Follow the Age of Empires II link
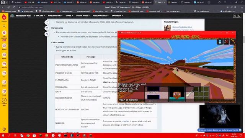 tap(135, 108)
